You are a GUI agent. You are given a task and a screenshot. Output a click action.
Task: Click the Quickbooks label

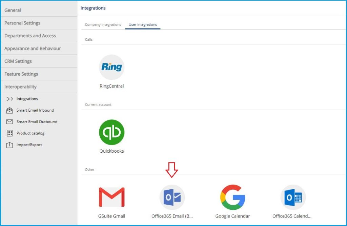111,151
